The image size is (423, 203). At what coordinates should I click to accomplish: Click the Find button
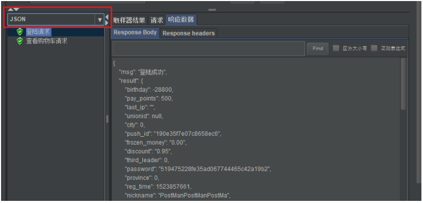[x=318, y=49]
